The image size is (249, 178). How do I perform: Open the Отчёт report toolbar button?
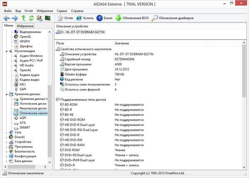coord(65,18)
